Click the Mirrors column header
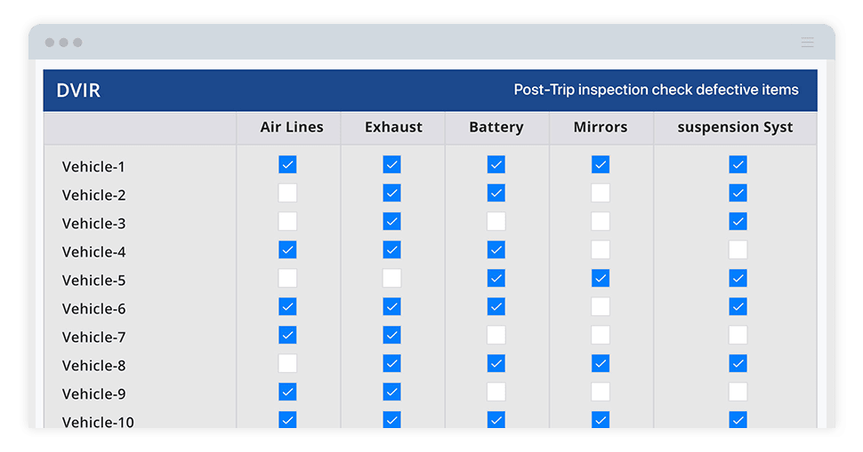 601,127
